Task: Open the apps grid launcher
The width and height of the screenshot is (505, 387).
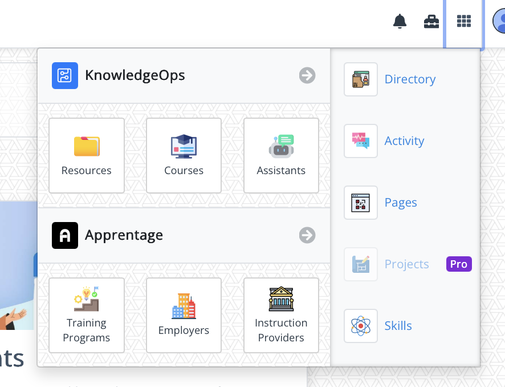Action: 463,21
